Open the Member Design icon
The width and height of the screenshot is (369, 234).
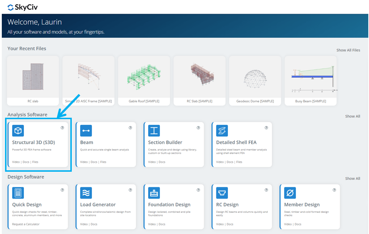(x=290, y=193)
